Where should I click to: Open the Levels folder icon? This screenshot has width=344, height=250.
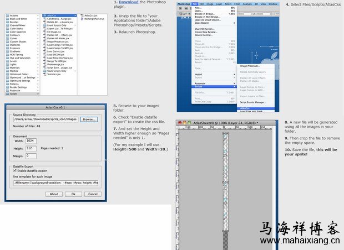(x=8, y=61)
